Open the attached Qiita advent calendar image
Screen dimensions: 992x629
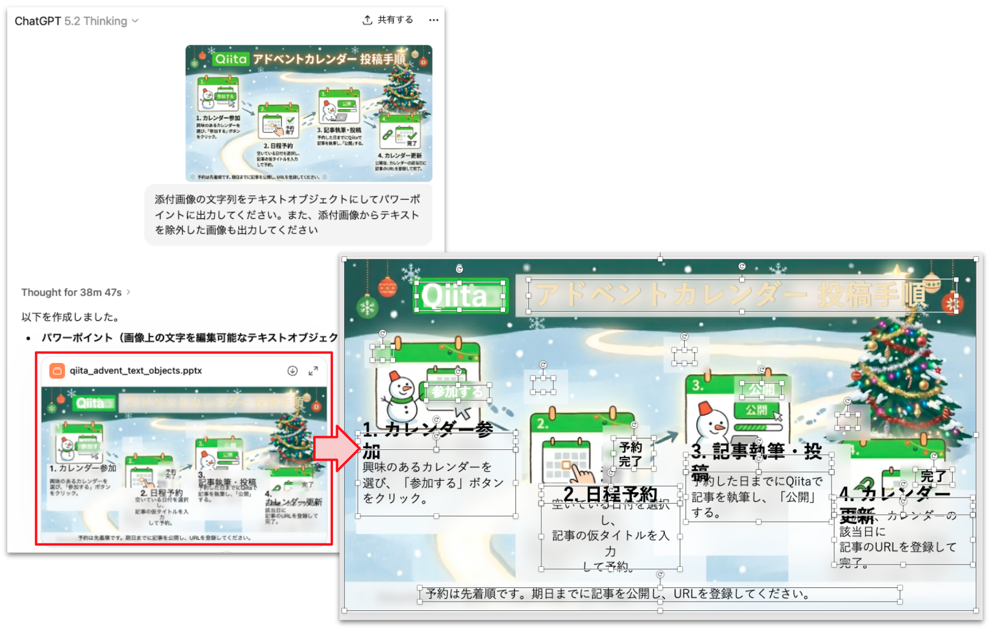click(x=309, y=113)
